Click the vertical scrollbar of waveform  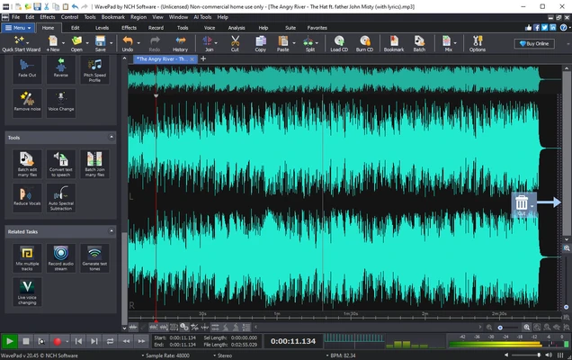point(567,153)
